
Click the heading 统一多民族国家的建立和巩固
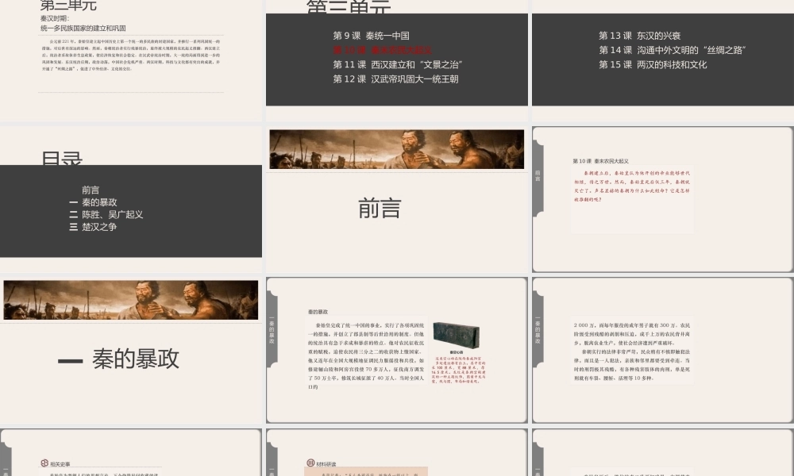[83, 29]
